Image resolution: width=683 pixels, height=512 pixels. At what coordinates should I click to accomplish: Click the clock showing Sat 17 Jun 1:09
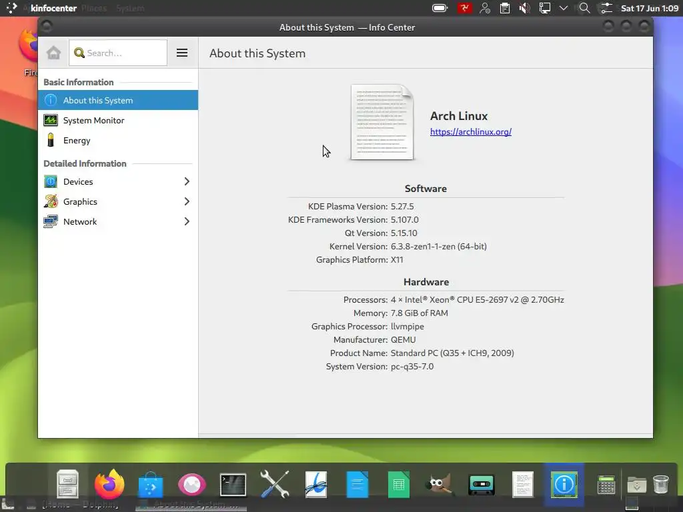point(650,8)
